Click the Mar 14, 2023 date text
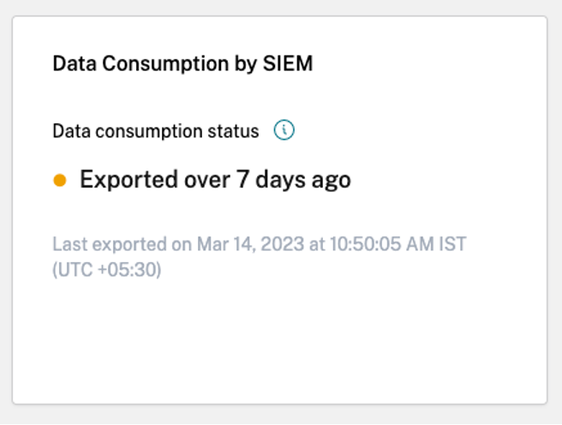 (249, 244)
